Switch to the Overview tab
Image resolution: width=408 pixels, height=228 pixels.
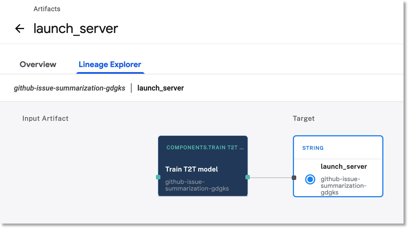[x=38, y=65]
